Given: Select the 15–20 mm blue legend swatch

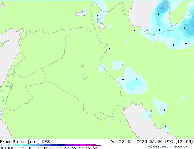Looking at the screenshot, I should point(48,145).
